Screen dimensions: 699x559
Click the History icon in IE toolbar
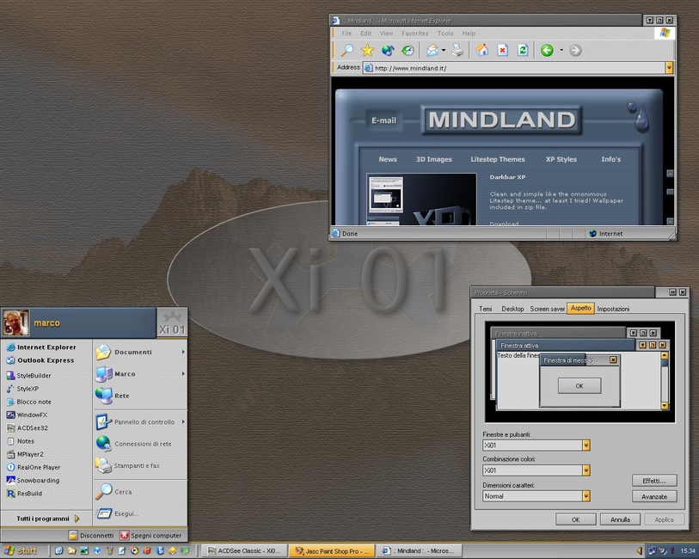[408, 51]
